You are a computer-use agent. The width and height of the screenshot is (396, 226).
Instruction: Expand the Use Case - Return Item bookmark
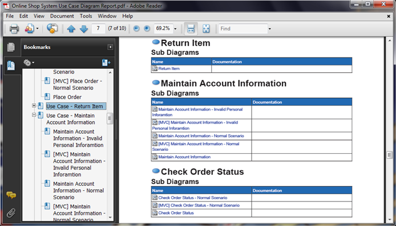coord(34,106)
